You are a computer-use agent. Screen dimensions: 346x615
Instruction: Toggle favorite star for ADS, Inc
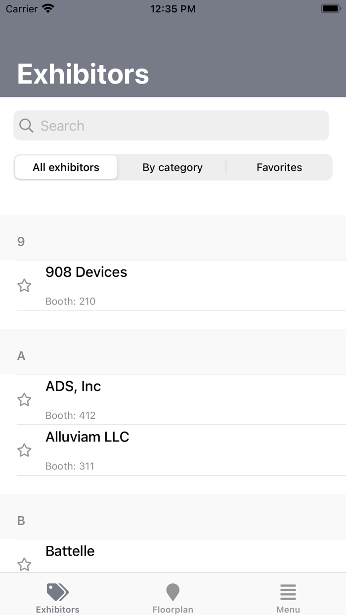tap(24, 399)
